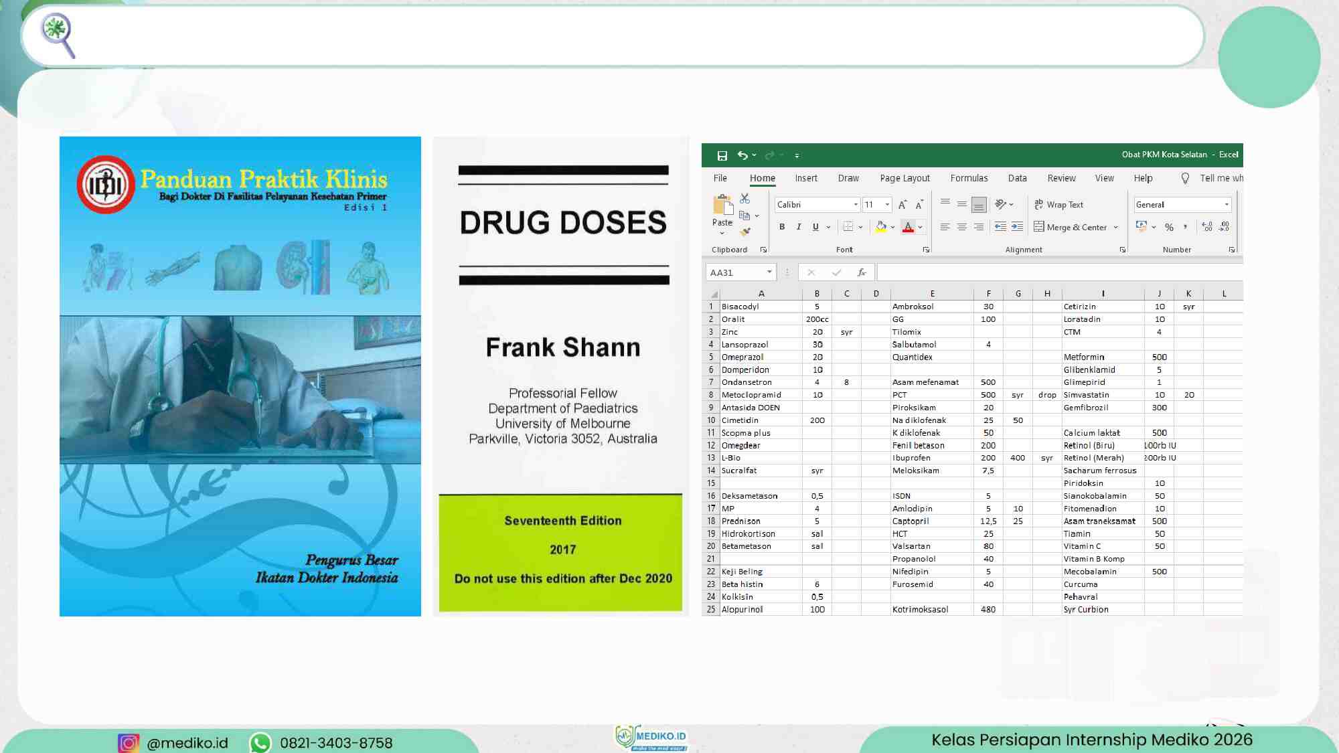This screenshot has width=1339, height=753.
Task: Open the Font dialog launcher
Action: [x=926, y=250]
